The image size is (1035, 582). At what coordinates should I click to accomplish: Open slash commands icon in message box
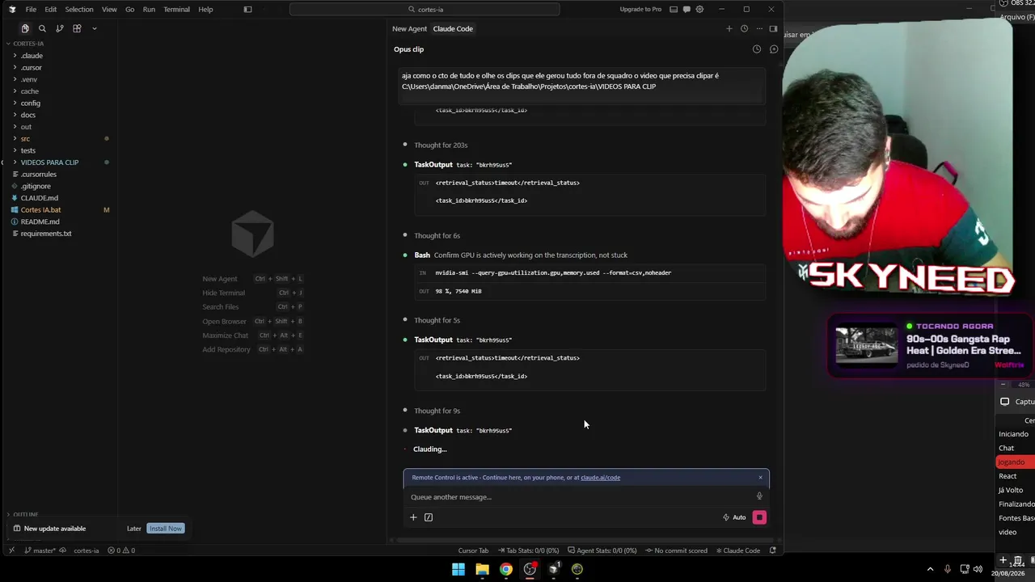(x=429, y=517)
